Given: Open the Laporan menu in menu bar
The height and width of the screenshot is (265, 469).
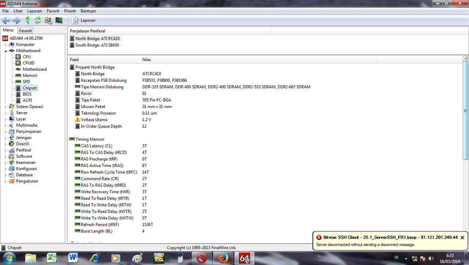Looking at the screenshot, I should pos(34,11).
